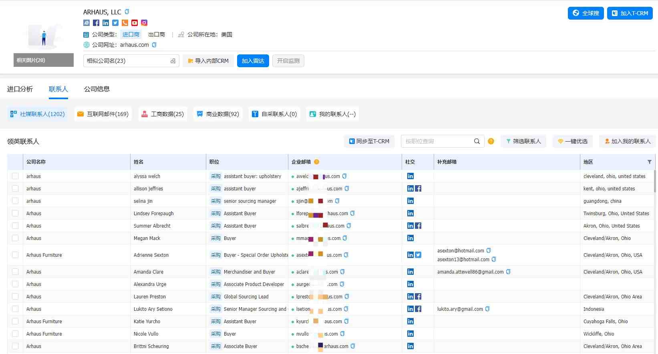Open the company YouTube icon in header
This screenshot has height=354, width=658.
tap(135, 23)
